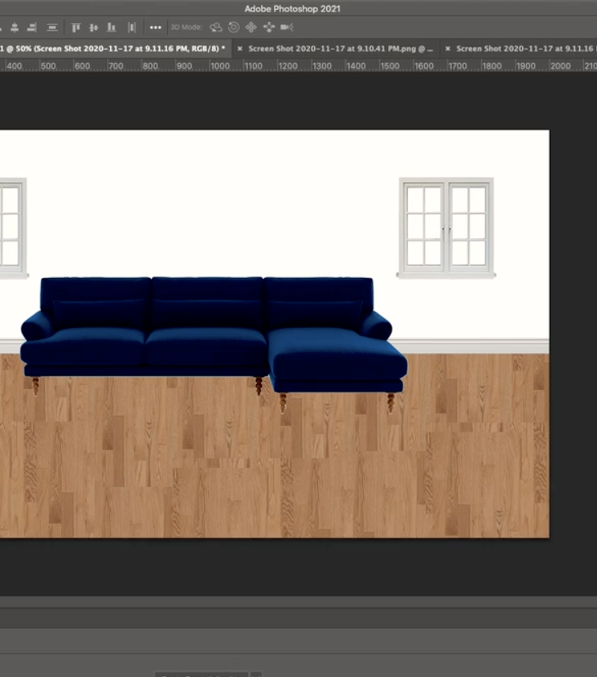Select the 3D Slide camera icon
This screenshot has width=597, height=677.
[268, 27]
